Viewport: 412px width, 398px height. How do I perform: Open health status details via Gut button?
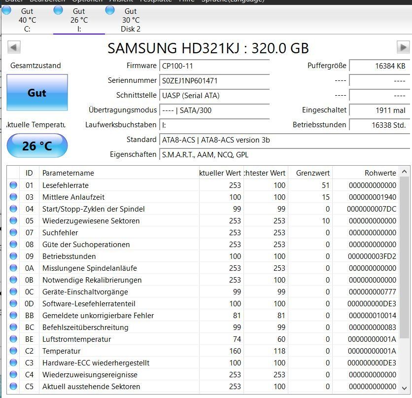click(37, 93)
